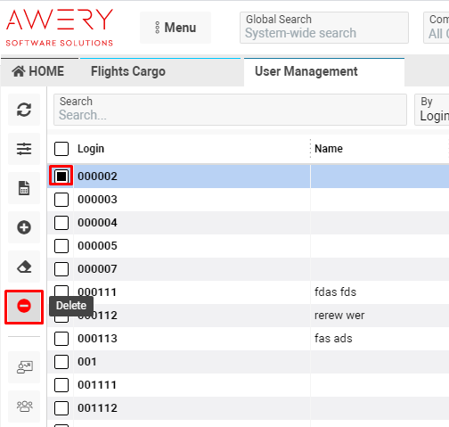
Task: Open the user groups people icon
Action: tap(24, 406)
